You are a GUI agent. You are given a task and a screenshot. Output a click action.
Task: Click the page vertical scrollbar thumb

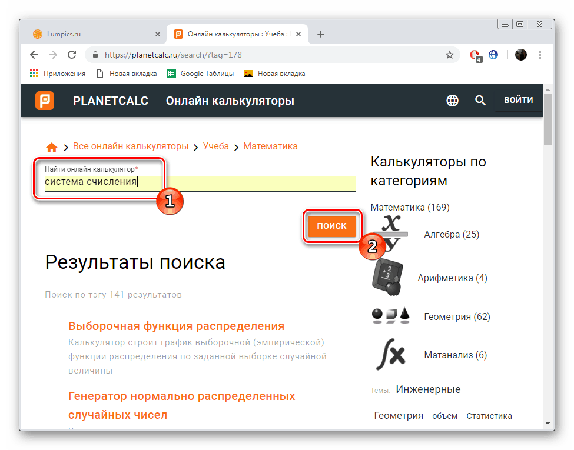[x=548, y=120]
